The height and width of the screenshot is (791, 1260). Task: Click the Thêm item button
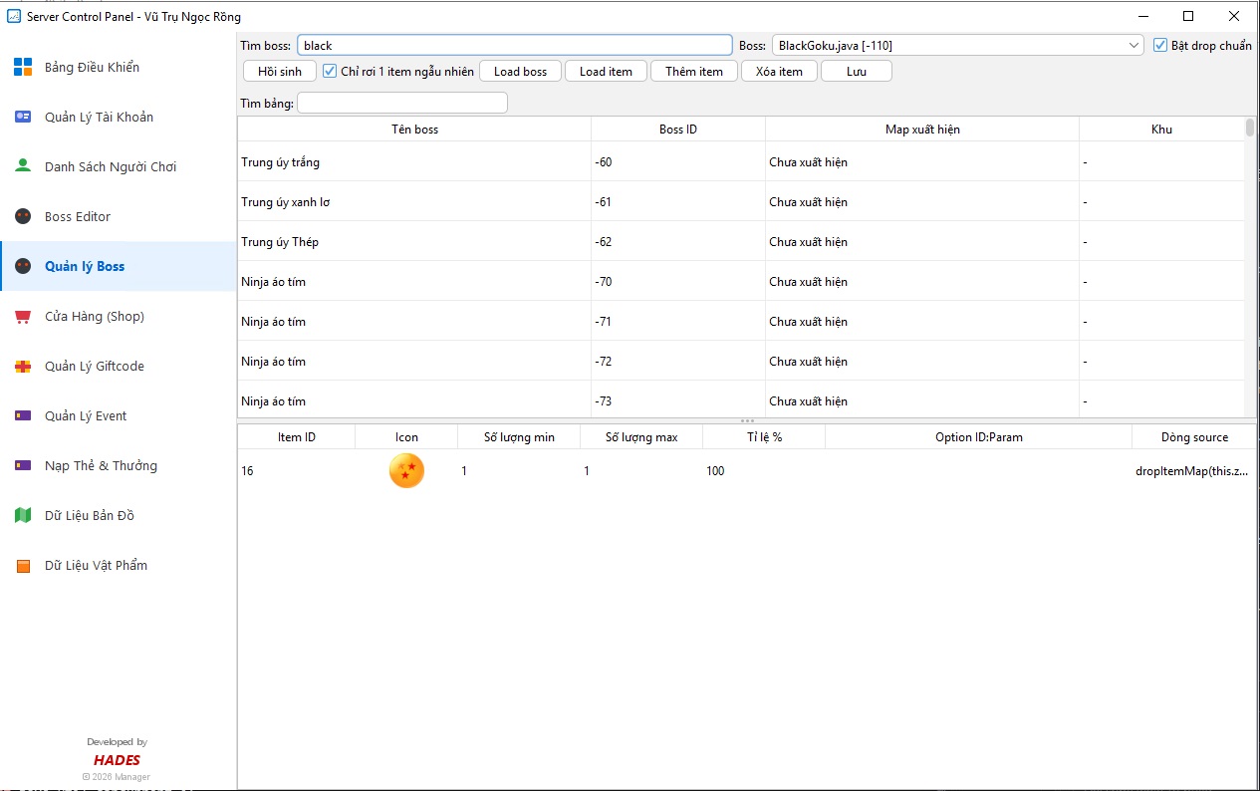(694, 71)
